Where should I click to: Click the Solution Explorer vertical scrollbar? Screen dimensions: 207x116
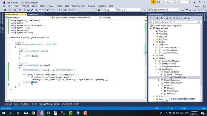coord(201,63)
